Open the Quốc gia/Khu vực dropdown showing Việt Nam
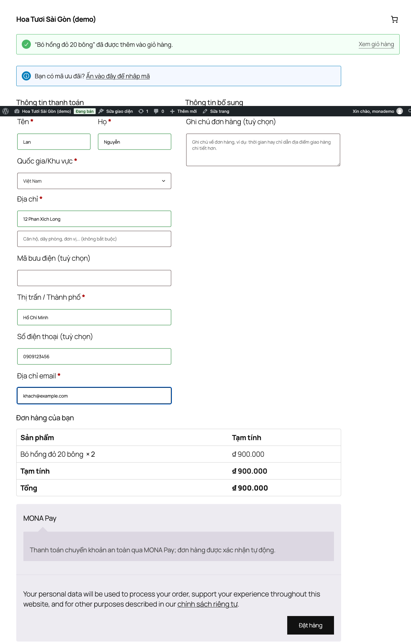The height and width of the screenshot is (643, 411). coord(94,181)
